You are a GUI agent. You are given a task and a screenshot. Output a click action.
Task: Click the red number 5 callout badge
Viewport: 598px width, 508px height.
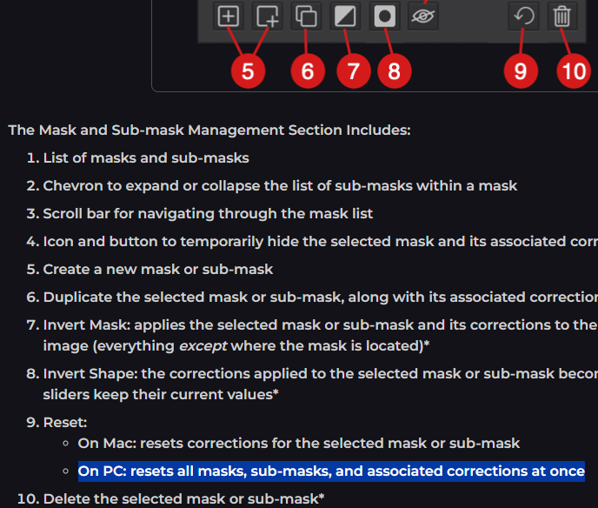(x=248, y=70)
